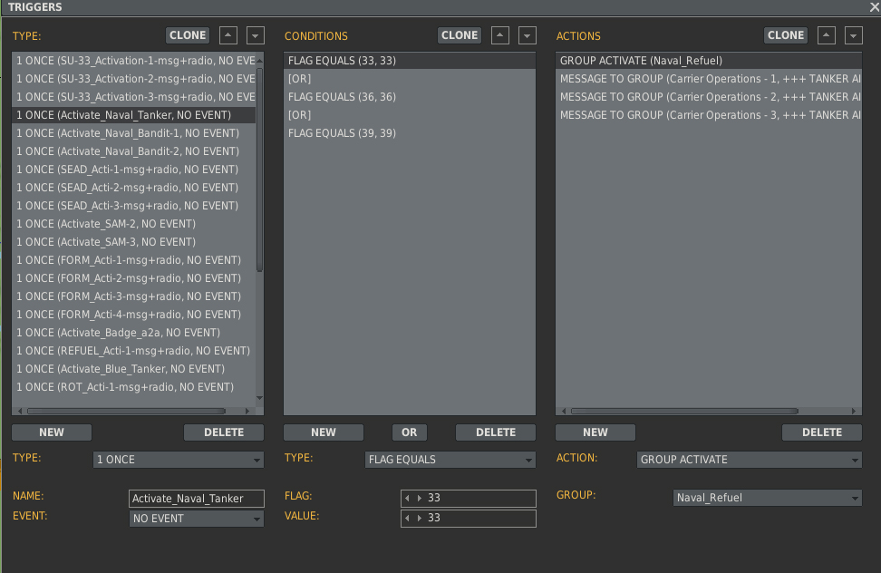This screenshot has width=881, height=573.
Task: Decrease FLAG value with left arrow
Action: (x=407, y=499)
